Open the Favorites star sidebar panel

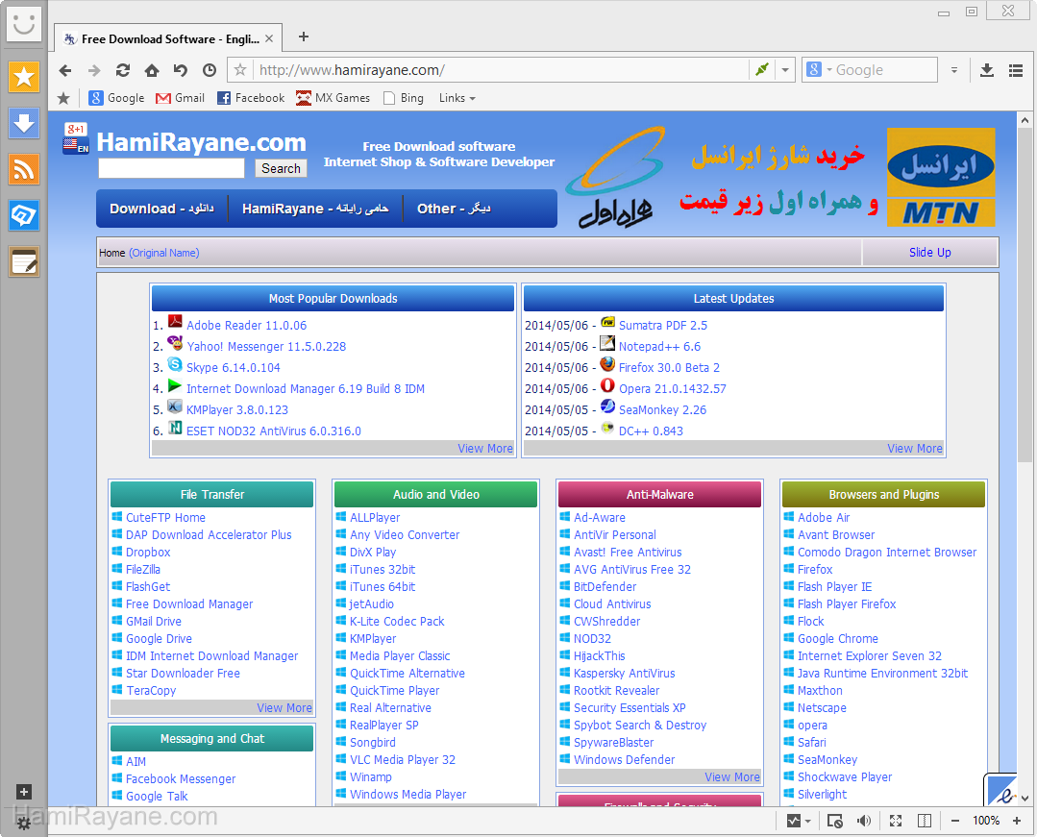[24, 77]
